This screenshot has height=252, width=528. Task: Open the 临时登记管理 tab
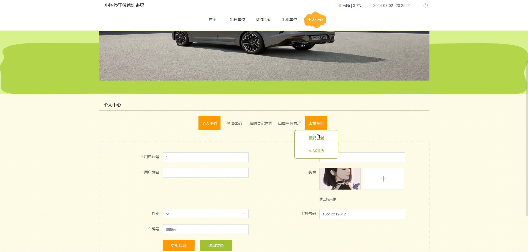coord(261,123)
